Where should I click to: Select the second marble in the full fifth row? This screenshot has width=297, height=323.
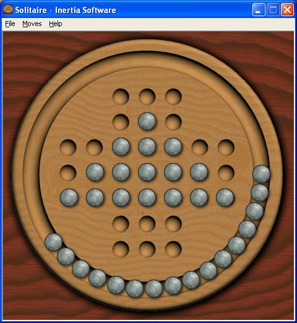coord(95,198)
